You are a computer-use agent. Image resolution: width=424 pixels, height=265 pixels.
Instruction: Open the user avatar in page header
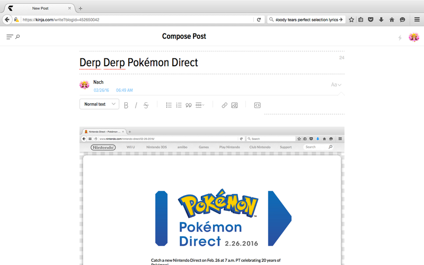[x=414, y=37]
